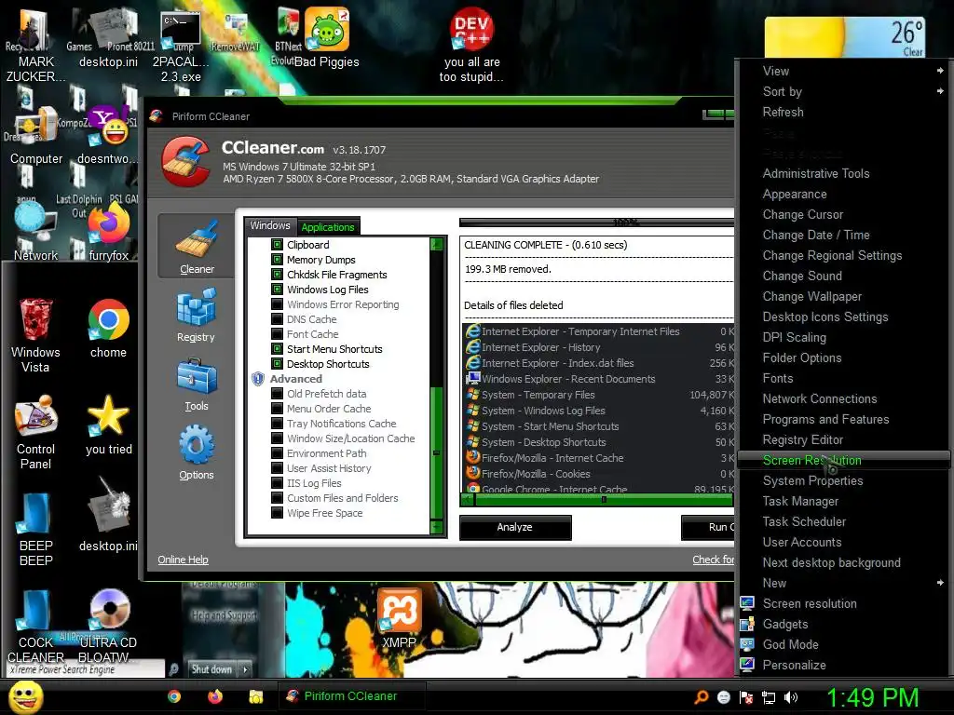
Task: Choose Task Manager from context menu
Action: click(800, 501)
